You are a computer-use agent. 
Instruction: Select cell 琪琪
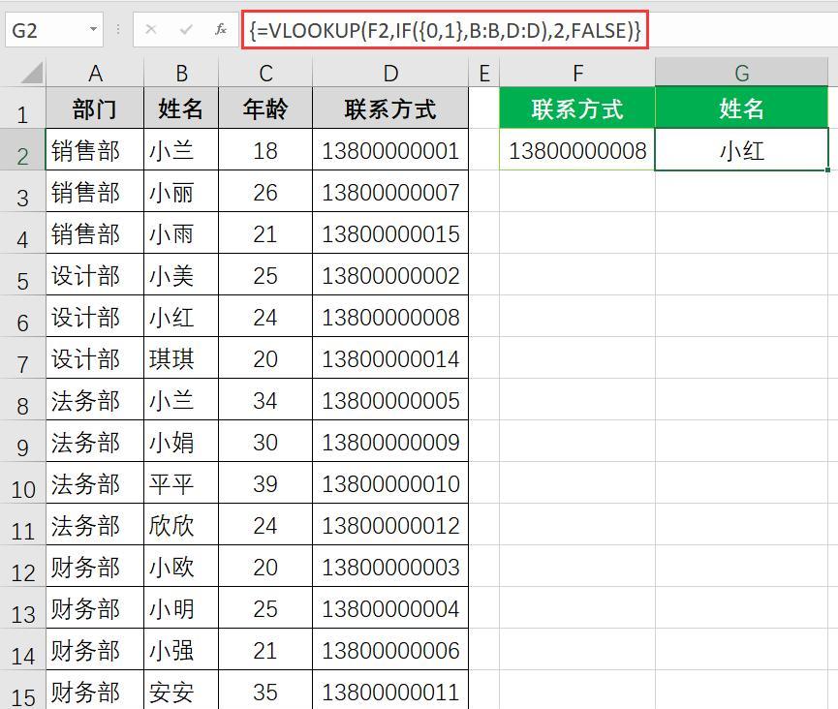[x=181, y=358]
